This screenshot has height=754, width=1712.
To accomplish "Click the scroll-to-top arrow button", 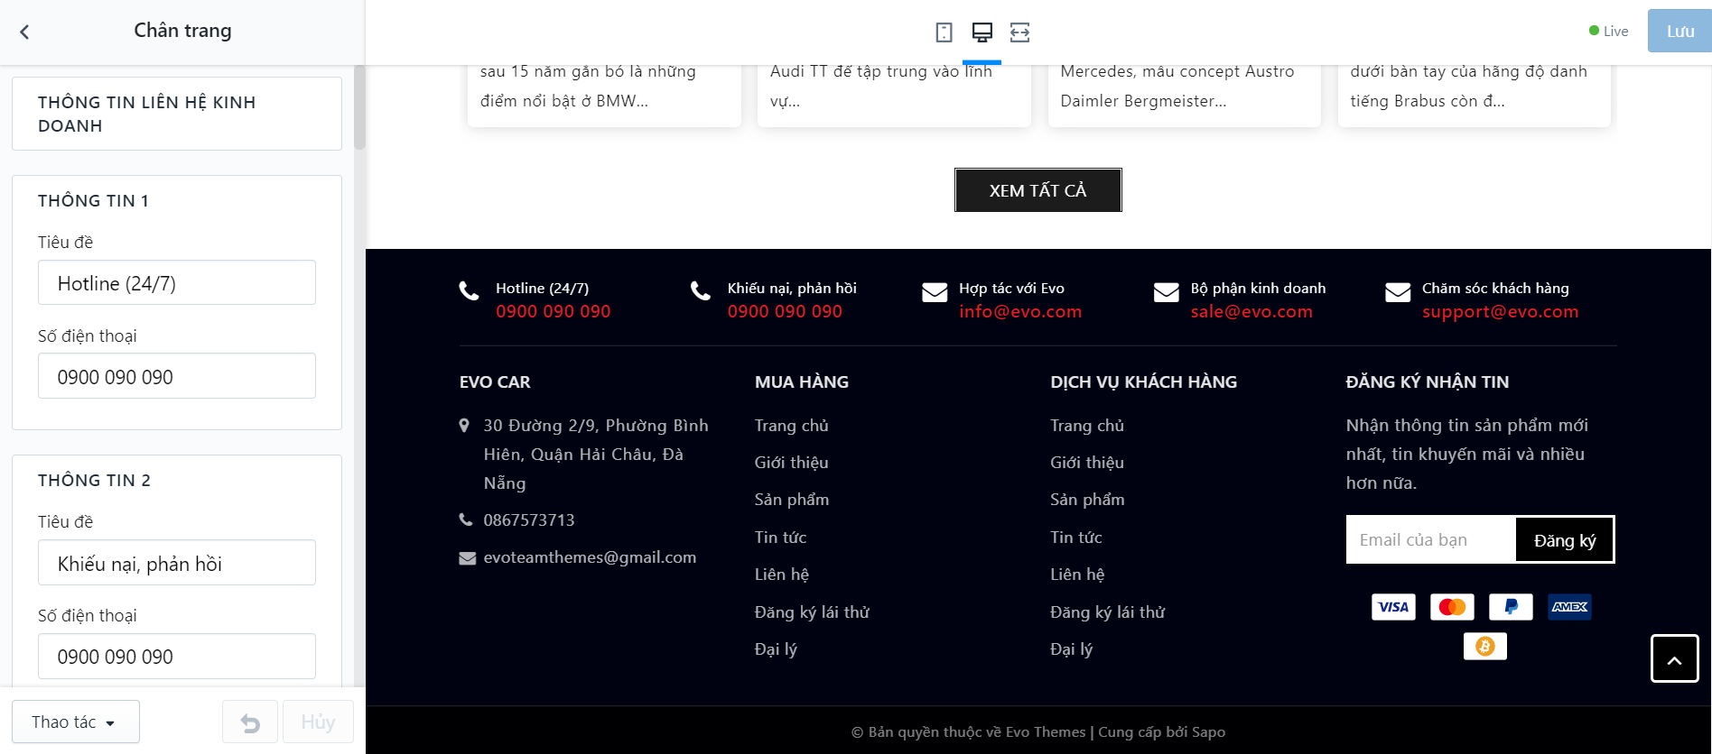I will click(1675, 658).
